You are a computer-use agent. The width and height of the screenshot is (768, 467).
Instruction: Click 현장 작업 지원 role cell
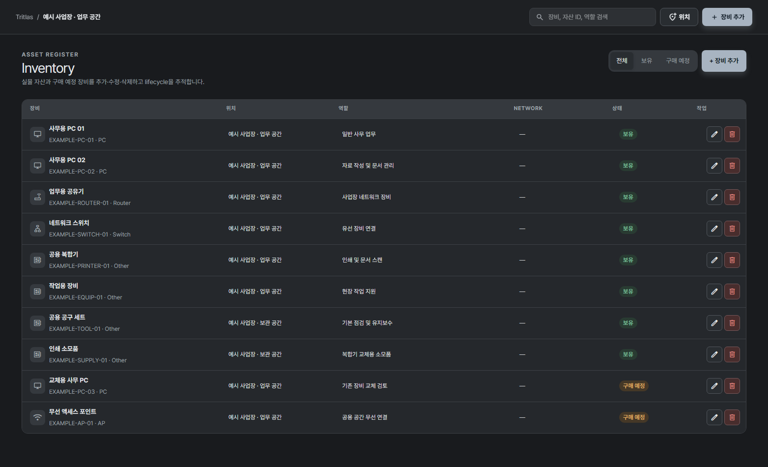point(359,292)
